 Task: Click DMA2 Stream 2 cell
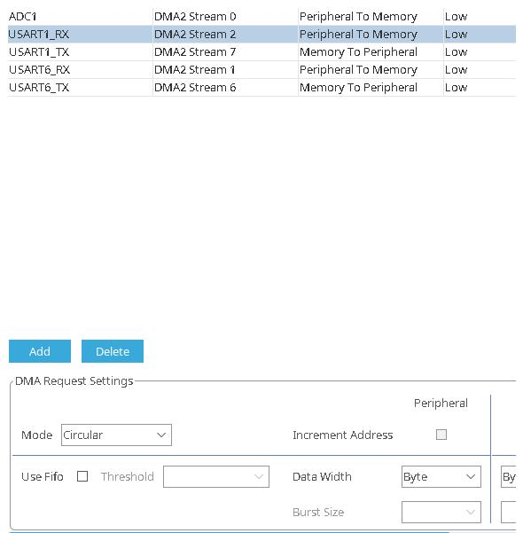click(225, 34)
